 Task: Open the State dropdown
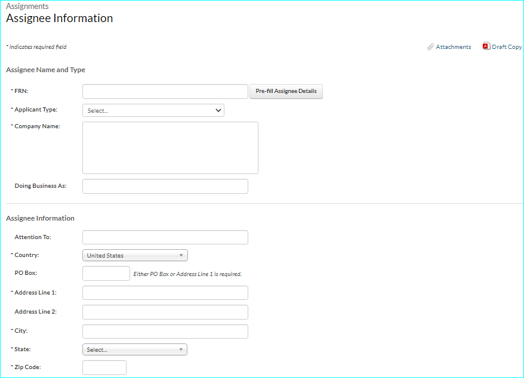coord(135,350)
